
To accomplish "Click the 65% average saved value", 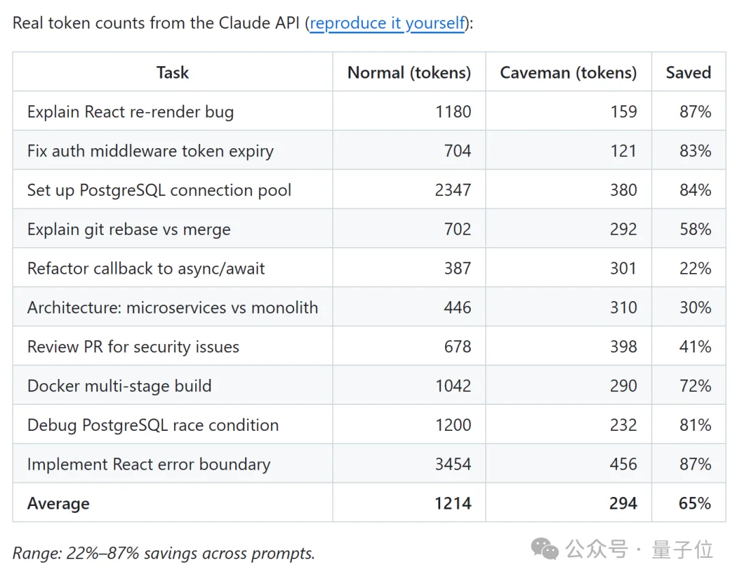I will click(695, 504).
